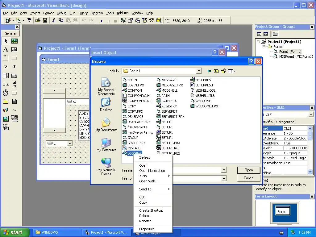The image size is (316, 237).
Task: Select the WELCOME.FRX file
Action: [x=204, y=106]
